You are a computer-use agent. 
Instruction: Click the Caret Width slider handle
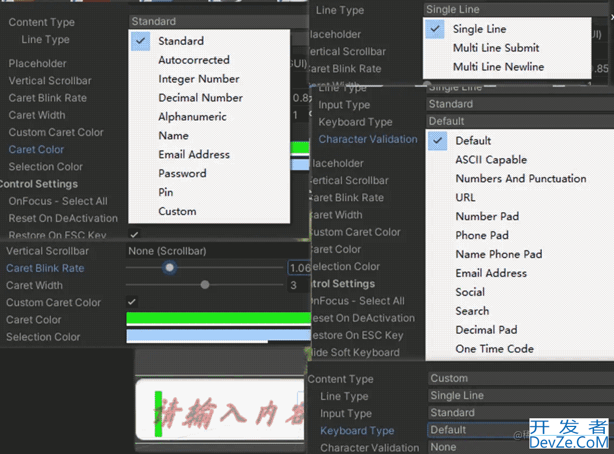pos(205,285)
